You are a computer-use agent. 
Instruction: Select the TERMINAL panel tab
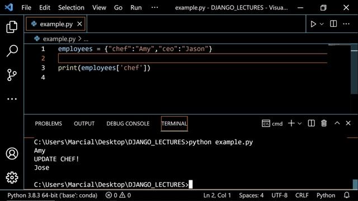pyautogui.click(x=174, y=123)
